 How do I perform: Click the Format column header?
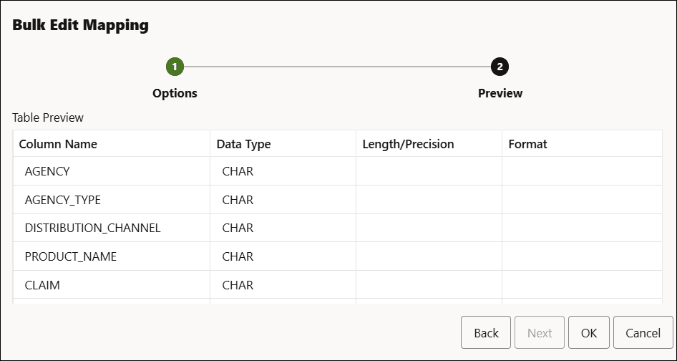pyautogui.click(x=527, y=144)
